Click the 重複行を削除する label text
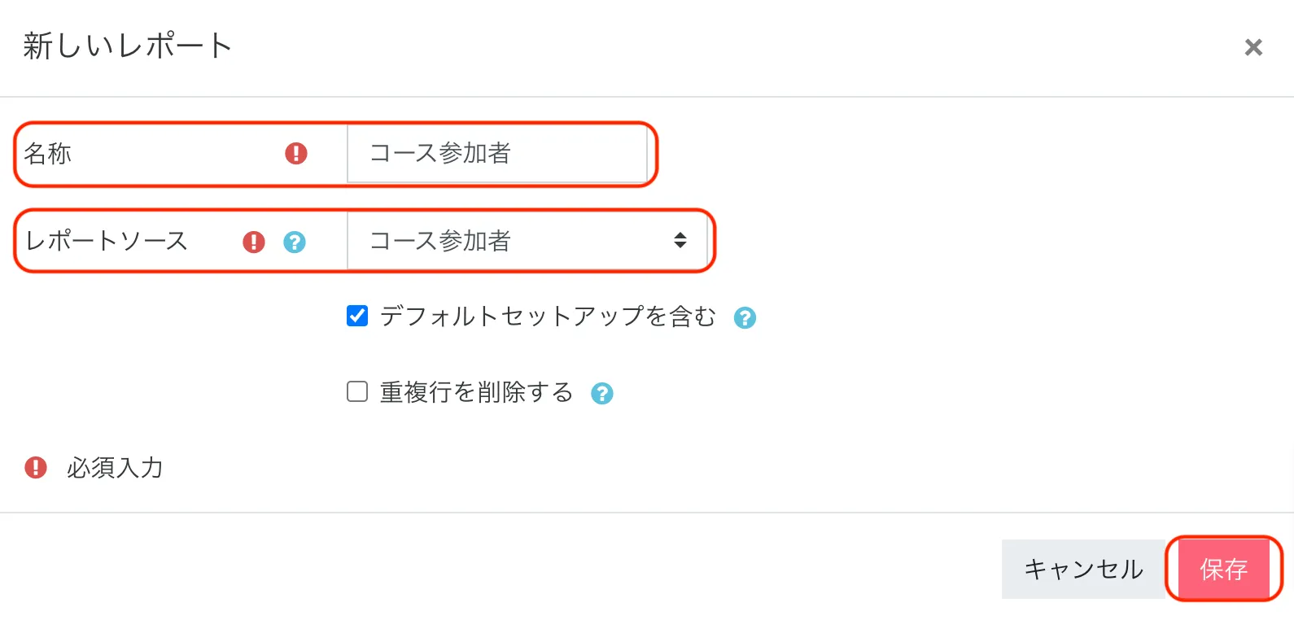 point(476,392)
